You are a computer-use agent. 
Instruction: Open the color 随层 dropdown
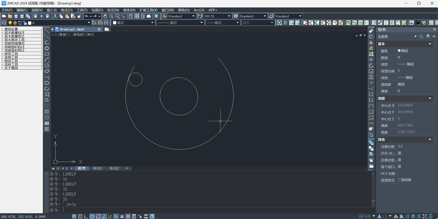153,23
